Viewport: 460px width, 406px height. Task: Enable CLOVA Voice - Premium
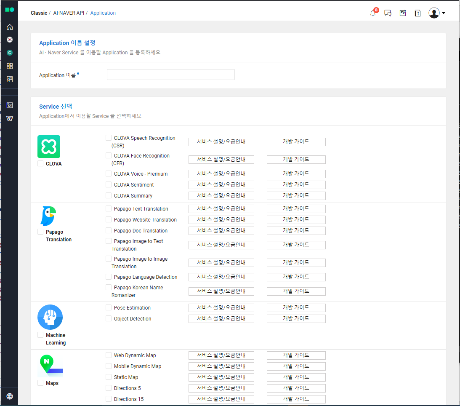(x=109, y=174)
